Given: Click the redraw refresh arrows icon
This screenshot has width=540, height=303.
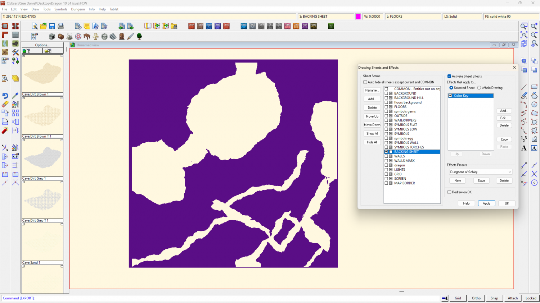Looking at the screenshot, I should (x=524, y=43).
